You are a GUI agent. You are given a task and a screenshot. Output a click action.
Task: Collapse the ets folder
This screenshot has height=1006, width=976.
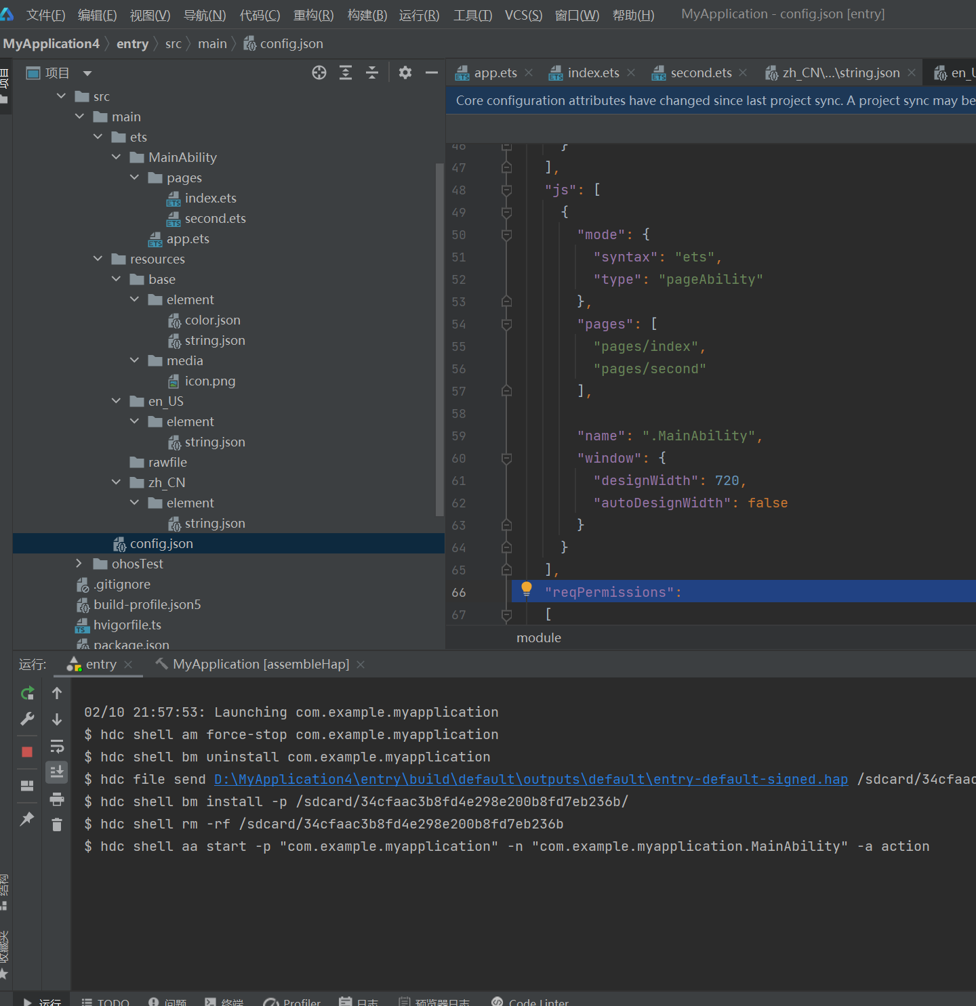(x=98, y=137)
